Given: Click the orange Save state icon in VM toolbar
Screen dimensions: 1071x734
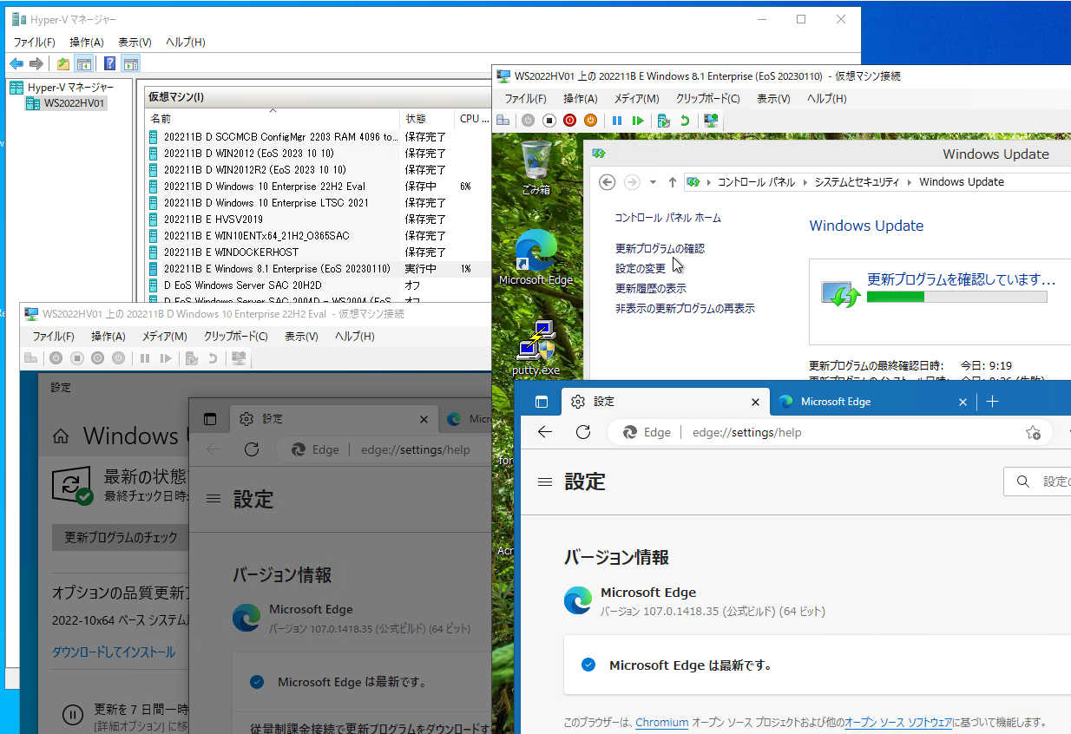Looking at the screenshot, I should 590,121.
